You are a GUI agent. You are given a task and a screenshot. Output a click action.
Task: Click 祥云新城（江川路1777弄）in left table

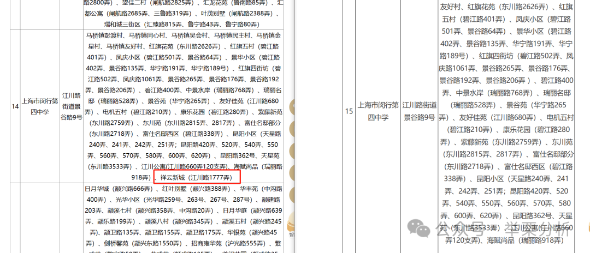pyautogui.click(x=197, y=177)
